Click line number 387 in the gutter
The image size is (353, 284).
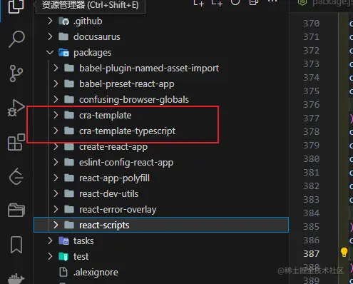pos(312,254)
